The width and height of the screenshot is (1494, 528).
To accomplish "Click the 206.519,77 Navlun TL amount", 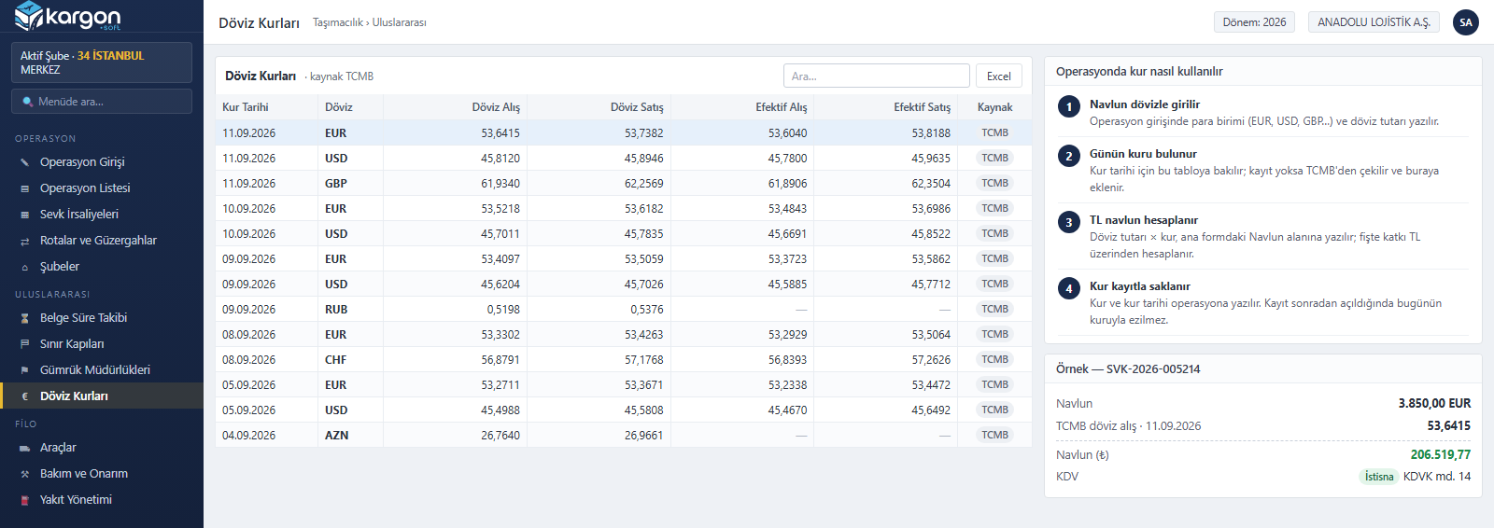I will [x=1441, y=455].
